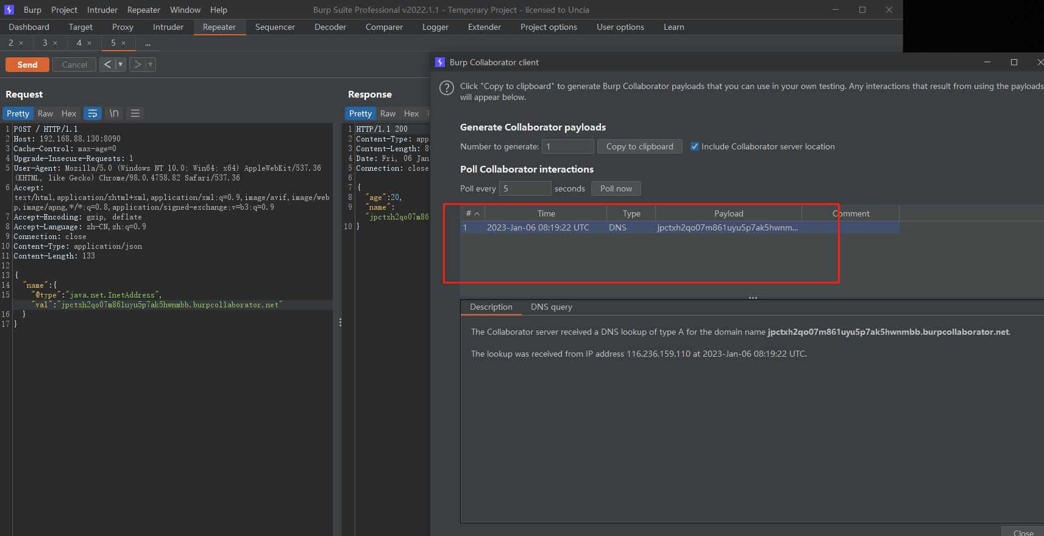1044x536 pixels.
Task: Switch to Dashboard tab
Action: pos(29,27)
